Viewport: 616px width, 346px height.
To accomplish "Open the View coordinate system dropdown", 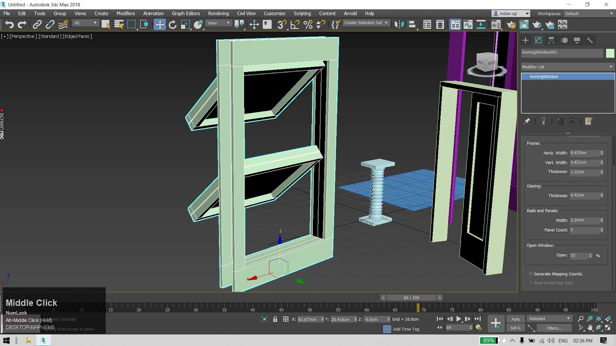I will tap(219, 23).
